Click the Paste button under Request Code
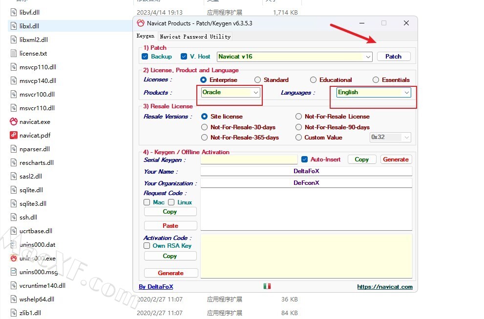The width and height of the screenshot is (484, 319). click(170, 226)
